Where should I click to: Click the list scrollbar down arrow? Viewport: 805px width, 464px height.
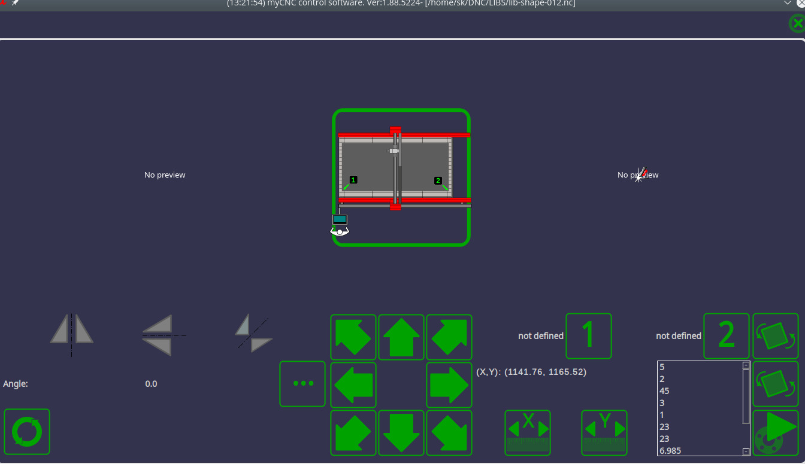[746, 452]
